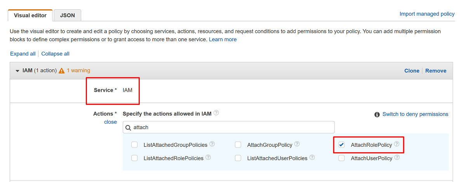The width and height of the screenshot is (461, 182).
Task: Click the info icon before Switch to deny
Action: tap(377, 114)
